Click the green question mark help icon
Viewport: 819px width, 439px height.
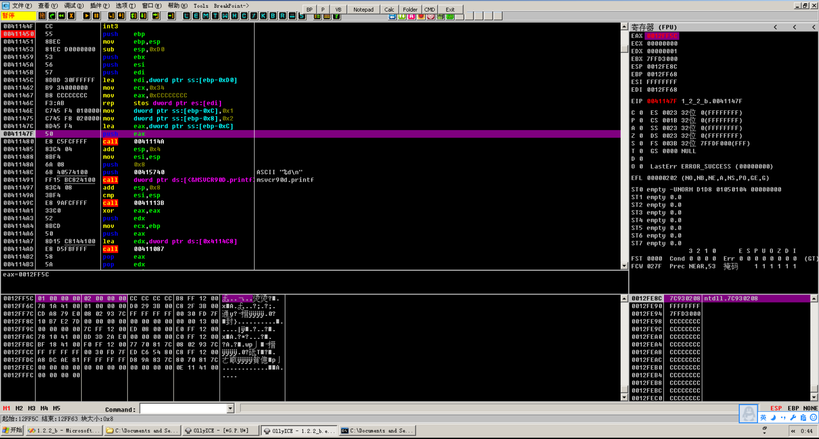point(336,16)
